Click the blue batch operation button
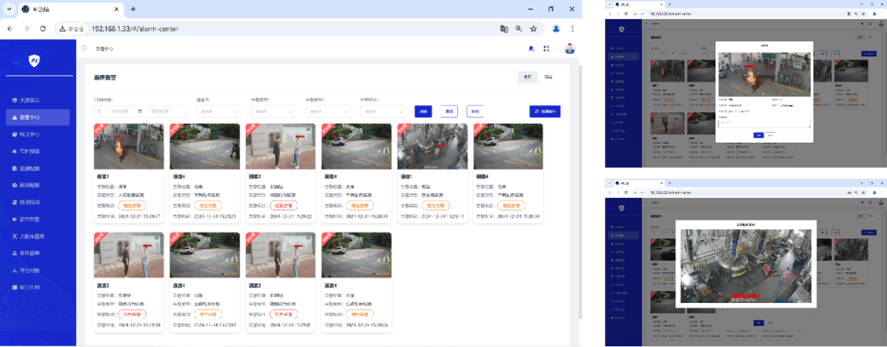The image size is (887, 347). coord(545,111)
